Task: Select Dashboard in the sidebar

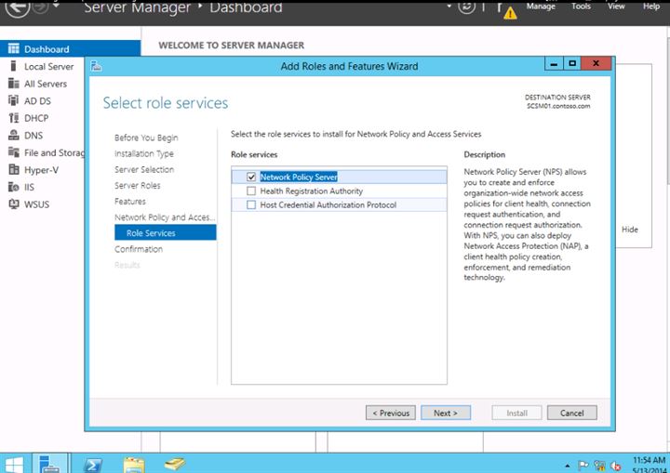Action: point(70,49)
